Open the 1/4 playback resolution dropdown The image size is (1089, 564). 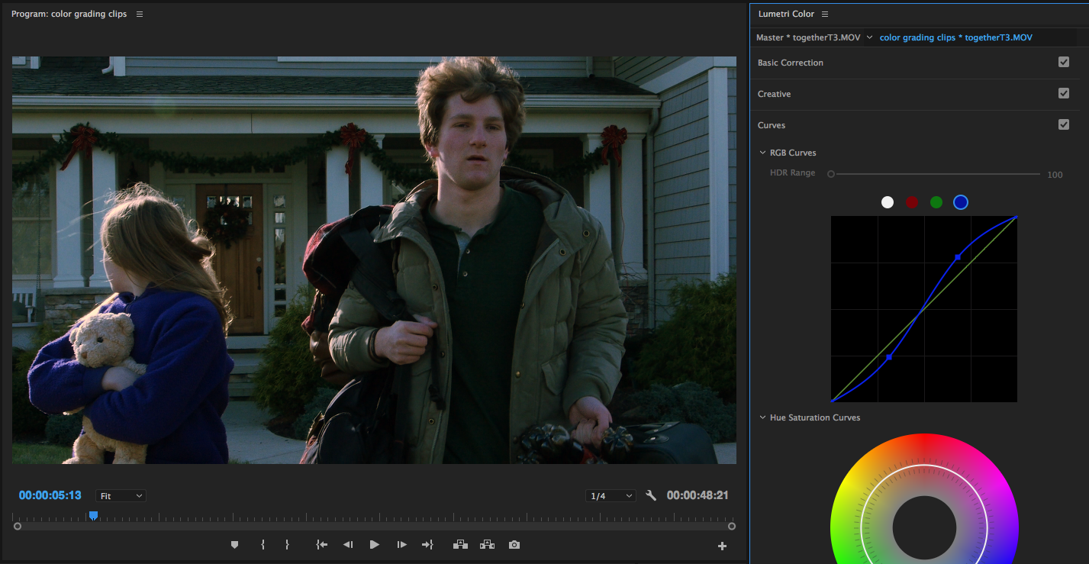point(610,495)
